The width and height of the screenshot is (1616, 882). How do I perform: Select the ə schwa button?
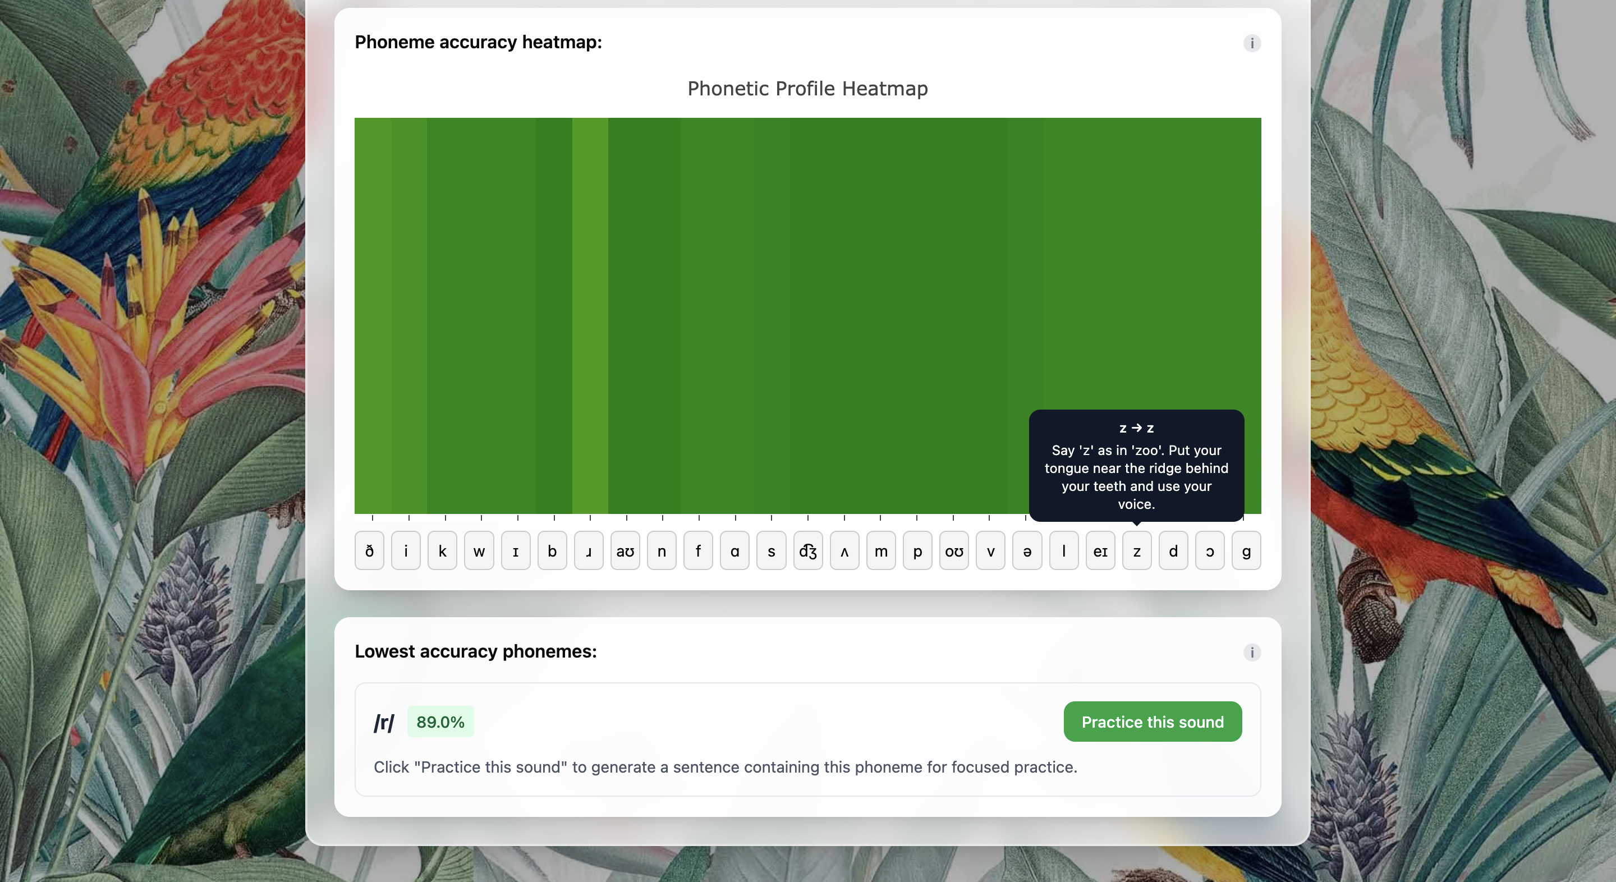click(1027, 551)
